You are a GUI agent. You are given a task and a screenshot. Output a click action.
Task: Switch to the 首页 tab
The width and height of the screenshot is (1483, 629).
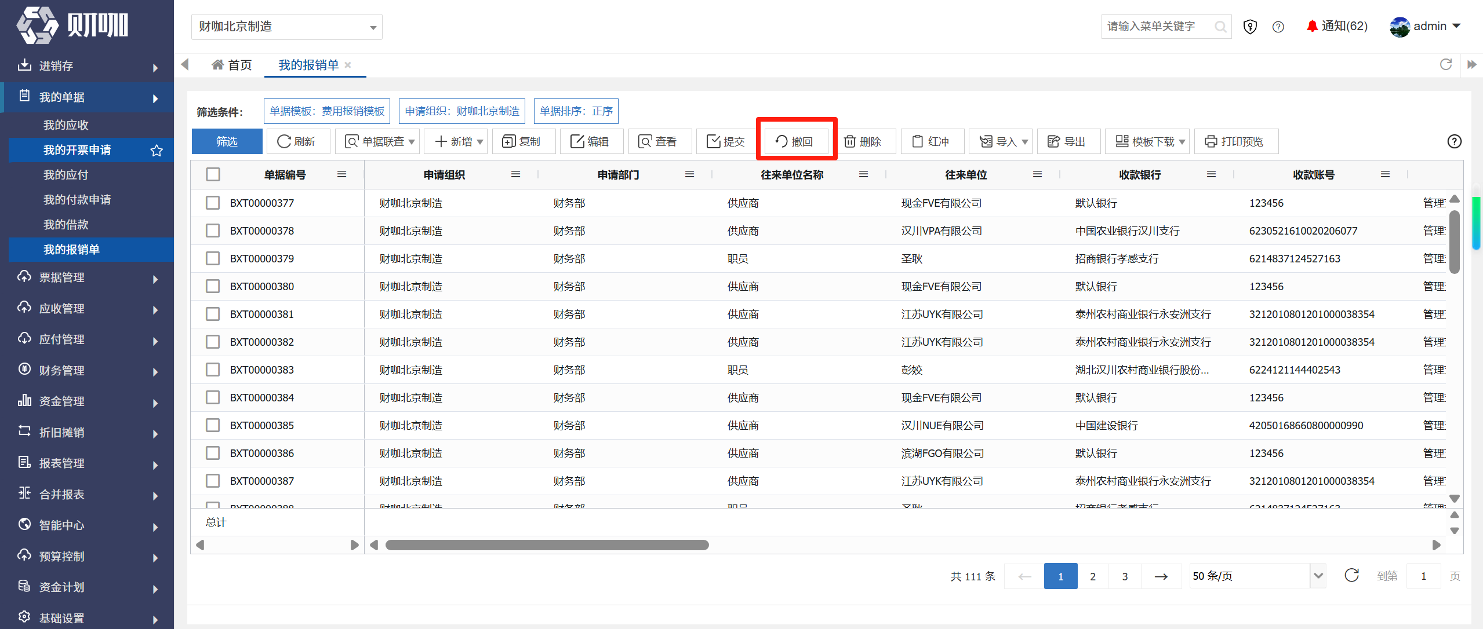tap(232, 65)
